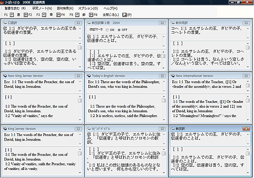The height and width of the screenshot is (178, 254).
Task: Open the オプション(O) menu
Action: pyautogui.click(x=88, y=8)
